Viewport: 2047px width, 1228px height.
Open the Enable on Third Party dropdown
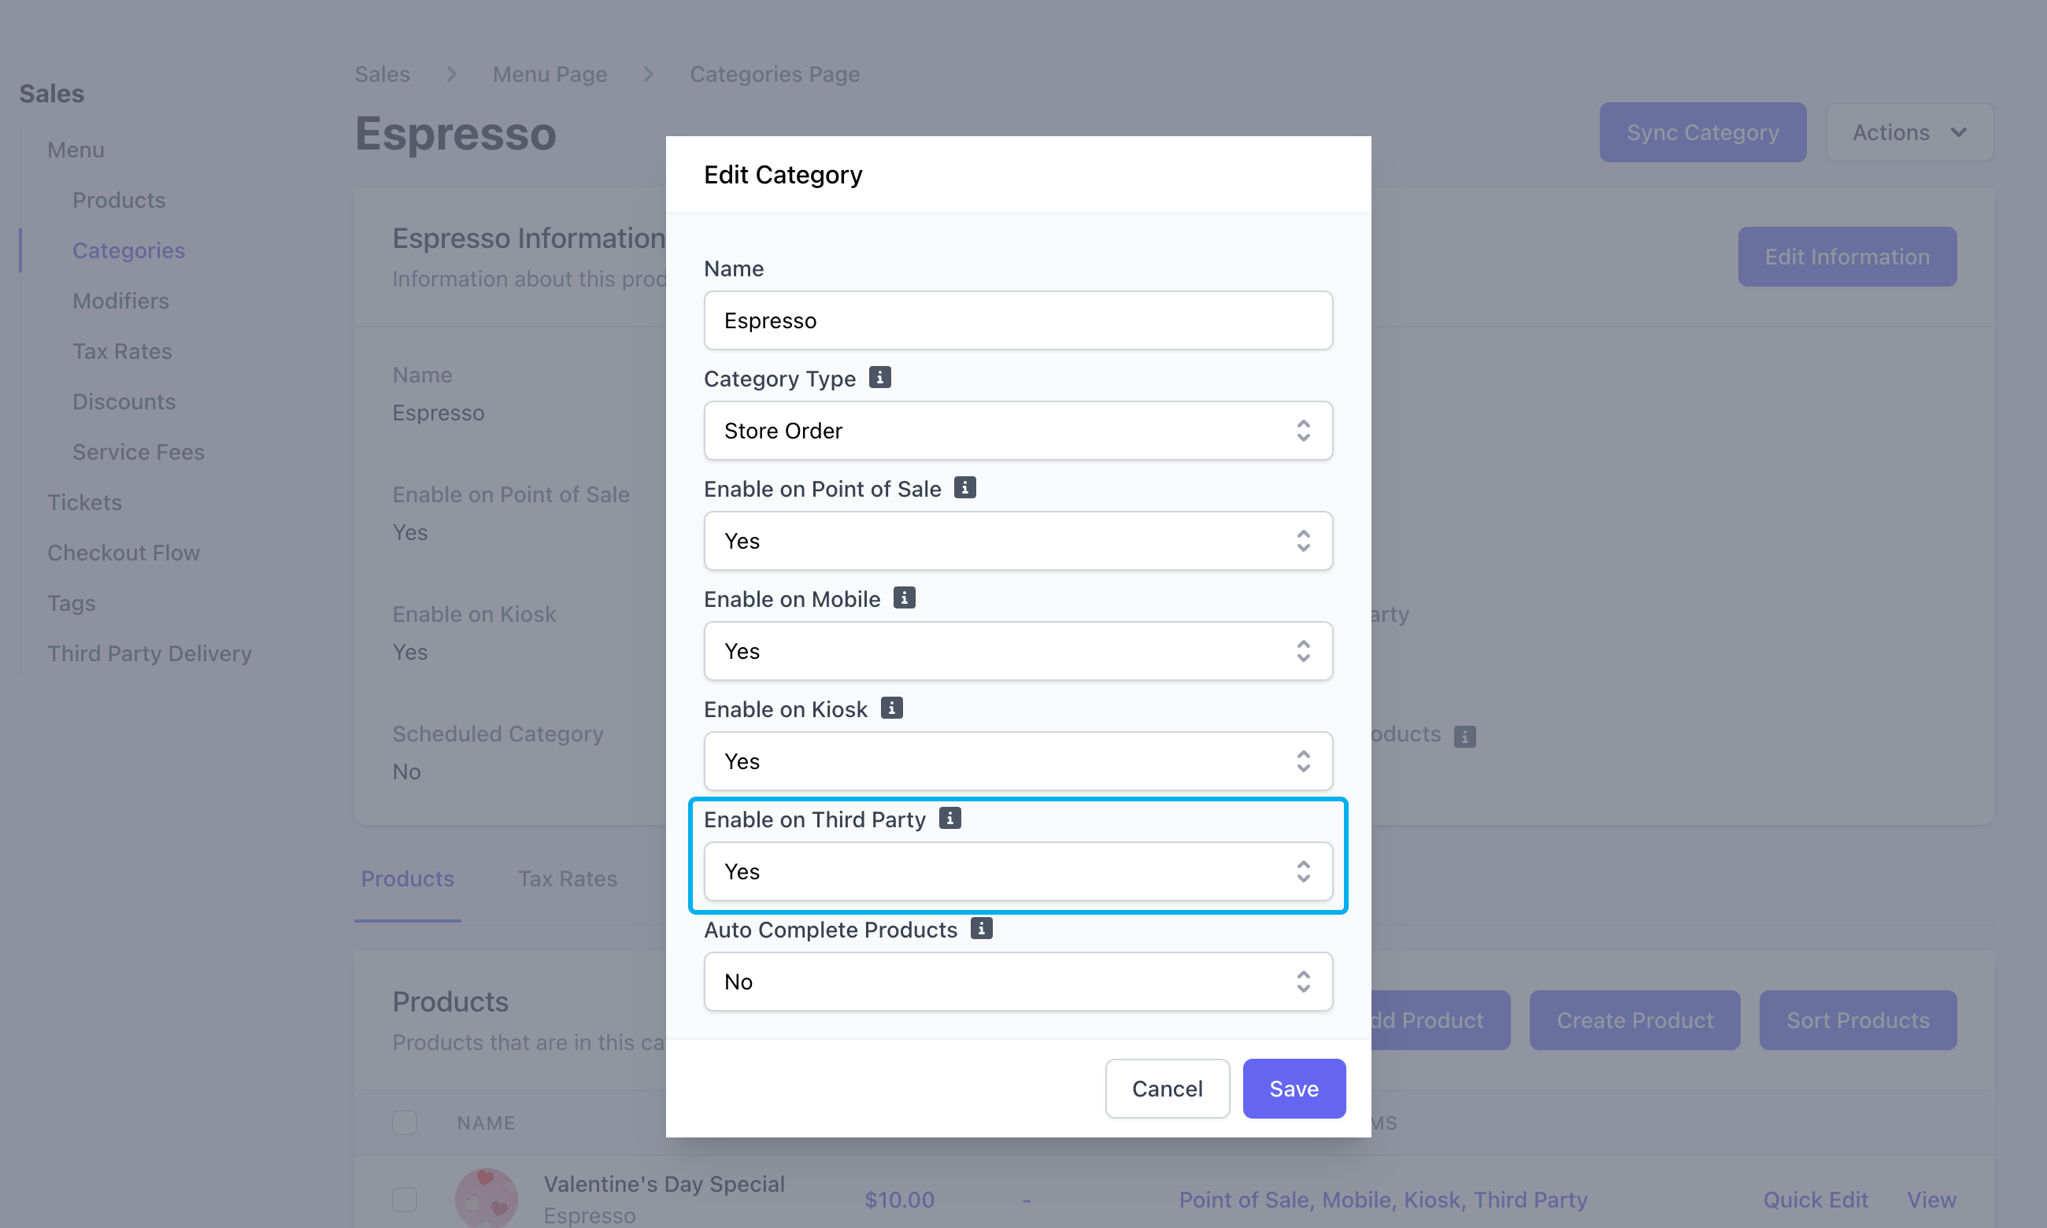(1018, 871)
